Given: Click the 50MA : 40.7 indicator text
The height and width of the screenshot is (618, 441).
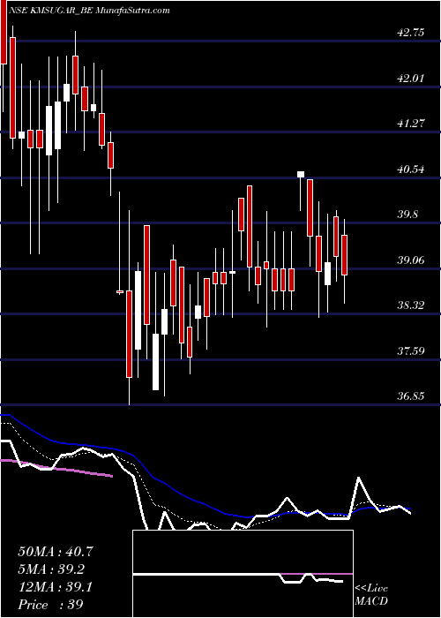Looking at the screenshot, I should coord(55,552).
